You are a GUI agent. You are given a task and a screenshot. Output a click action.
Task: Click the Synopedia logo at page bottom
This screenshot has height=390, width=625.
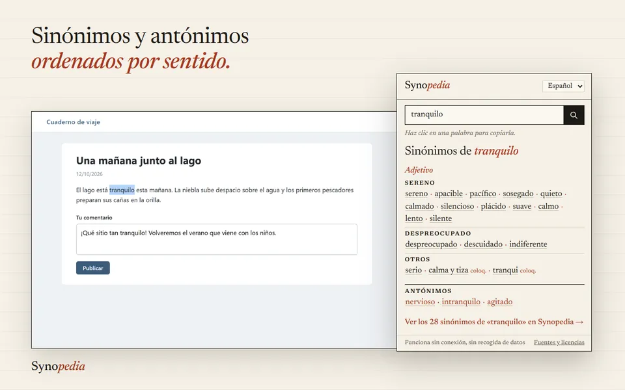tap(58, 366)
